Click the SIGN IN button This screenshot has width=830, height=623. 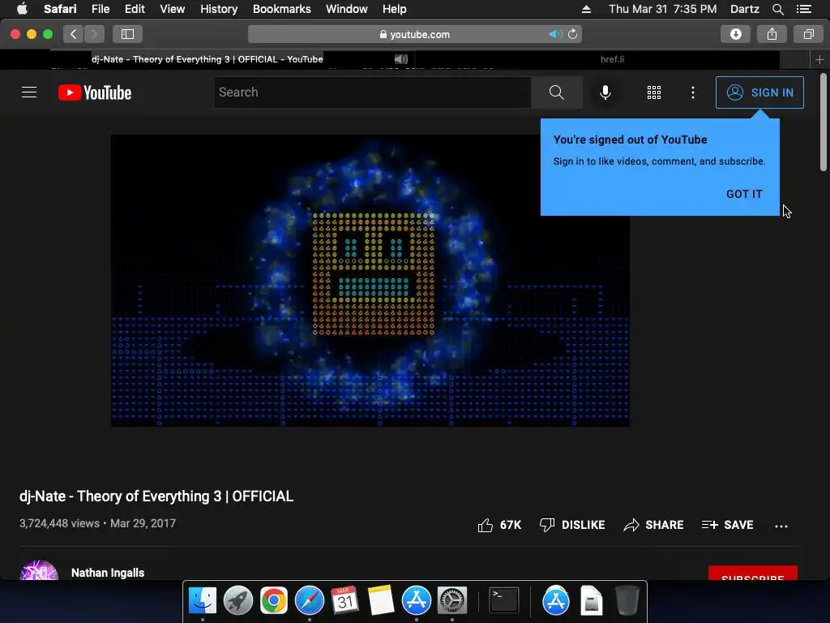coord(759,92)
